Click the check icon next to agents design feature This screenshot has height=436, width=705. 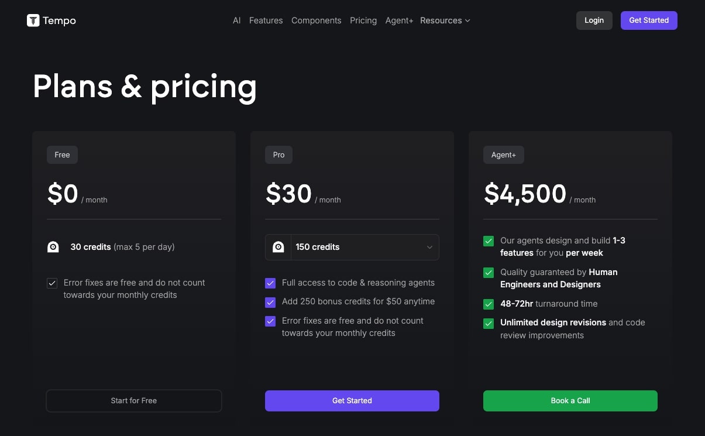coord(489,241)
